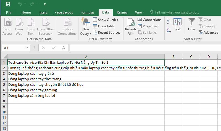Switch to the Formulas tab
The height and width of the screenshot is (131, 221).
[87, 12]
